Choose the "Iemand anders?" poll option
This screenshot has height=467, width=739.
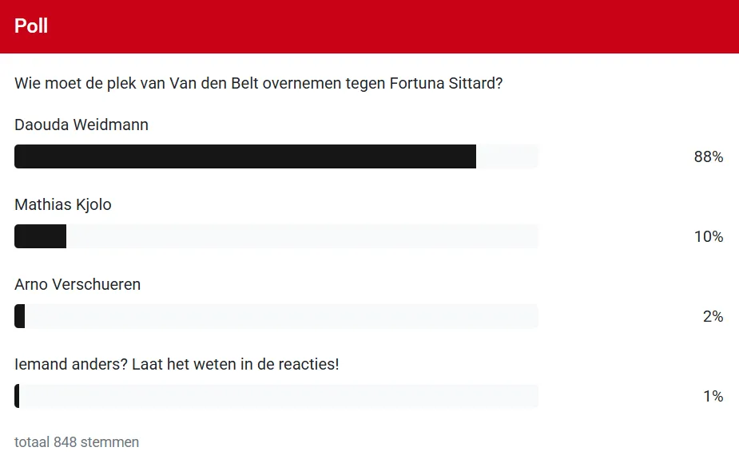click(x=177, y=364)
